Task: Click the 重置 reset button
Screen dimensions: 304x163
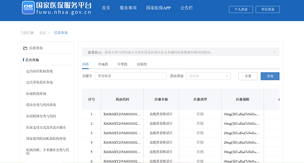Action: (x=248, y=76)
